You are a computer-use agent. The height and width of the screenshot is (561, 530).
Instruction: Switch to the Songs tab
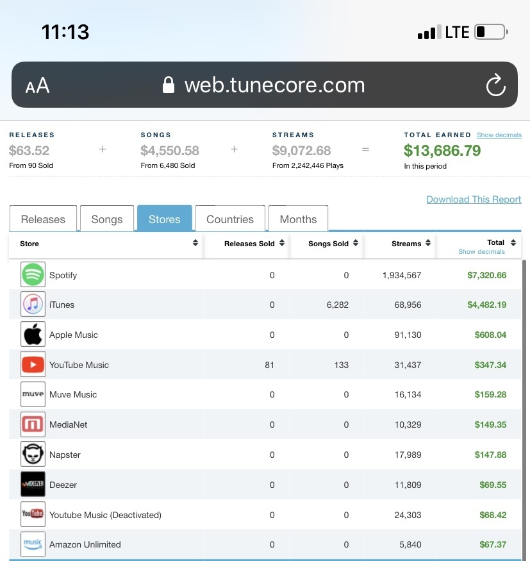click(x=107, y=219)
